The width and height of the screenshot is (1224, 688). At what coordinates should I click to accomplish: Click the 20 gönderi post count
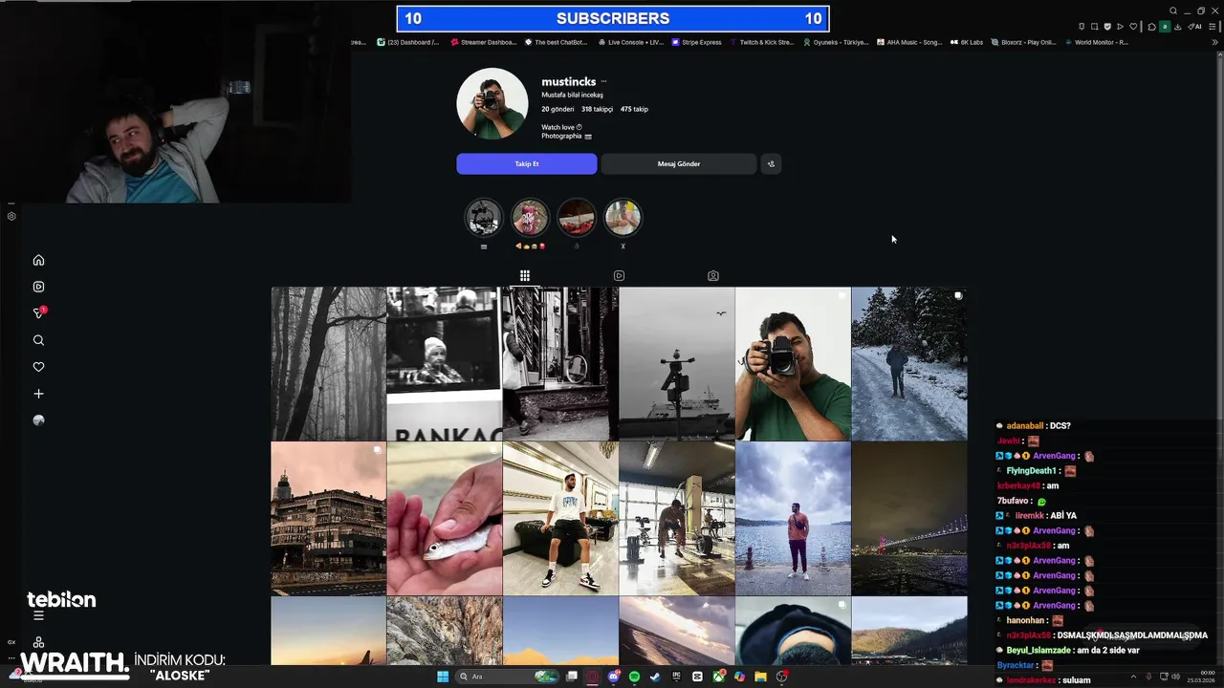pos(558,109)
